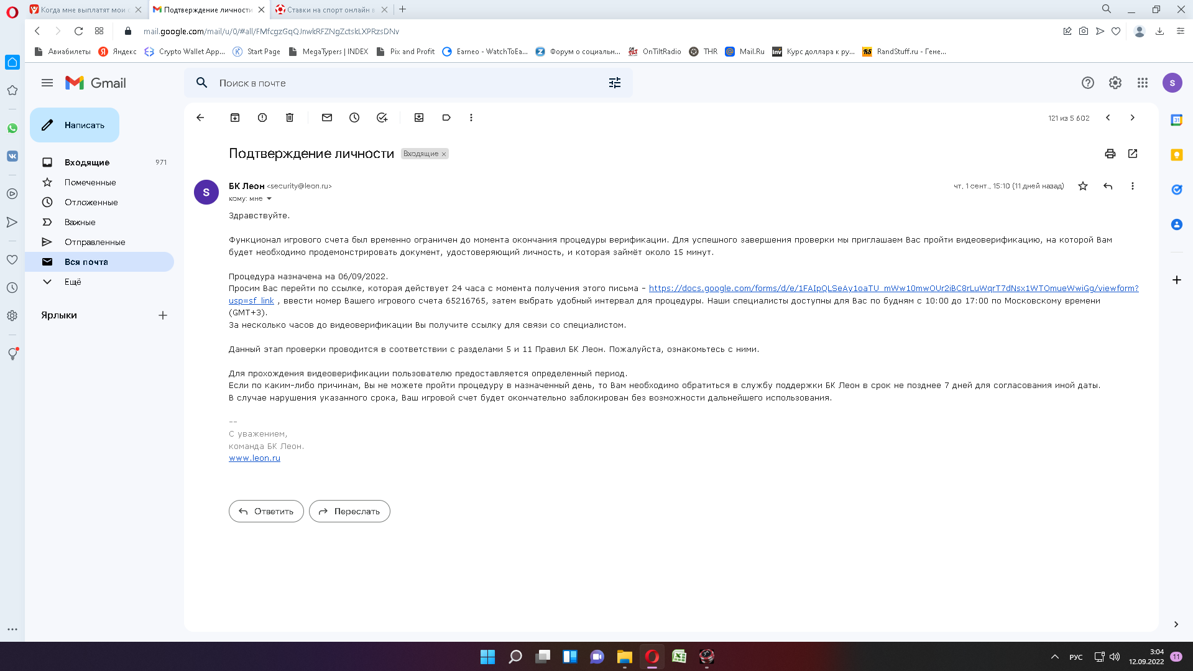Remove the Входящие label from email

tap(444, 154)
